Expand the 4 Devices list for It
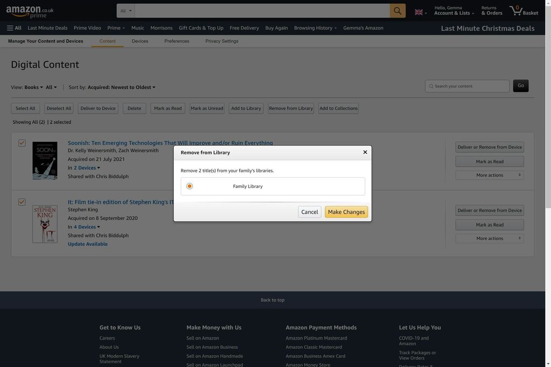The width and height of the screenshot is (551, 367). coord(87,227)
